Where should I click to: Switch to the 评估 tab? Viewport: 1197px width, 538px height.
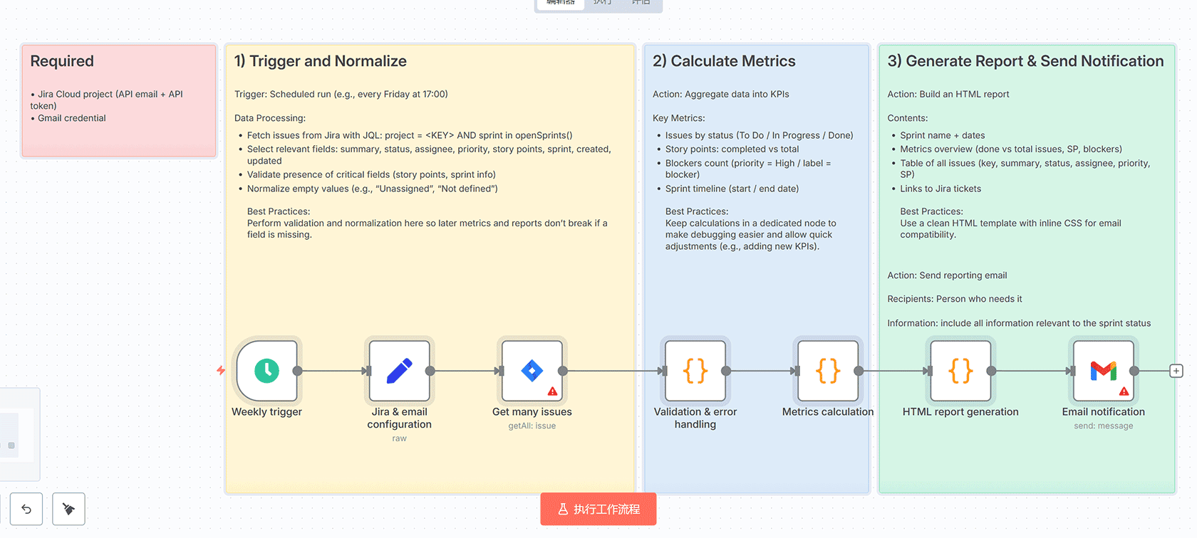[x=642, y=4]
